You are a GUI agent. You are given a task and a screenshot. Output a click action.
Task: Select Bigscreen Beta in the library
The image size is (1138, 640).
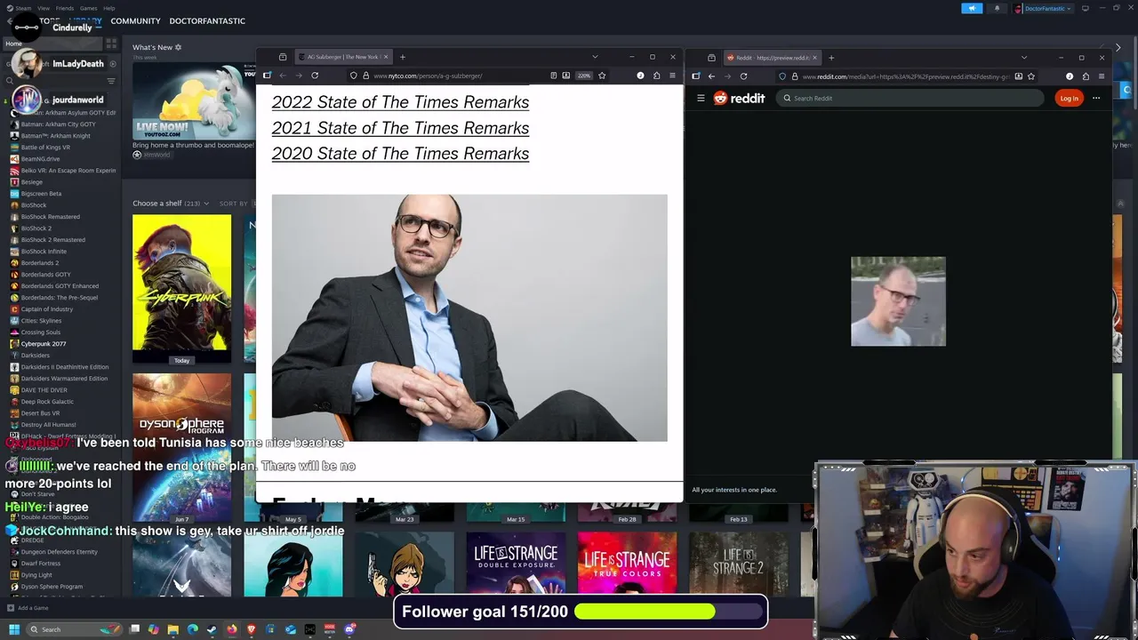pyautogui.click(x=41, y=194)
